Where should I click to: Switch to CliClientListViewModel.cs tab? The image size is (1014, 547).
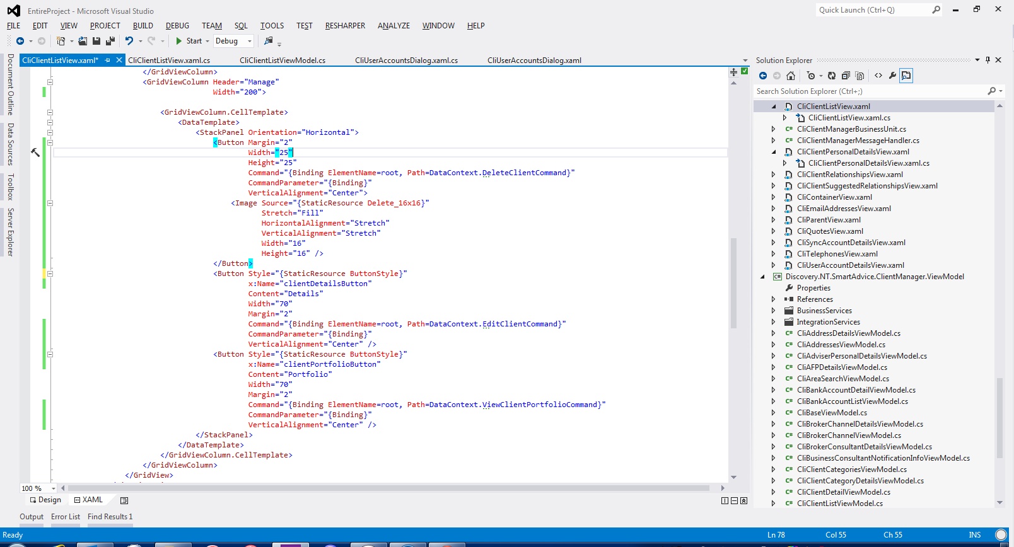[x=283, y=60]
